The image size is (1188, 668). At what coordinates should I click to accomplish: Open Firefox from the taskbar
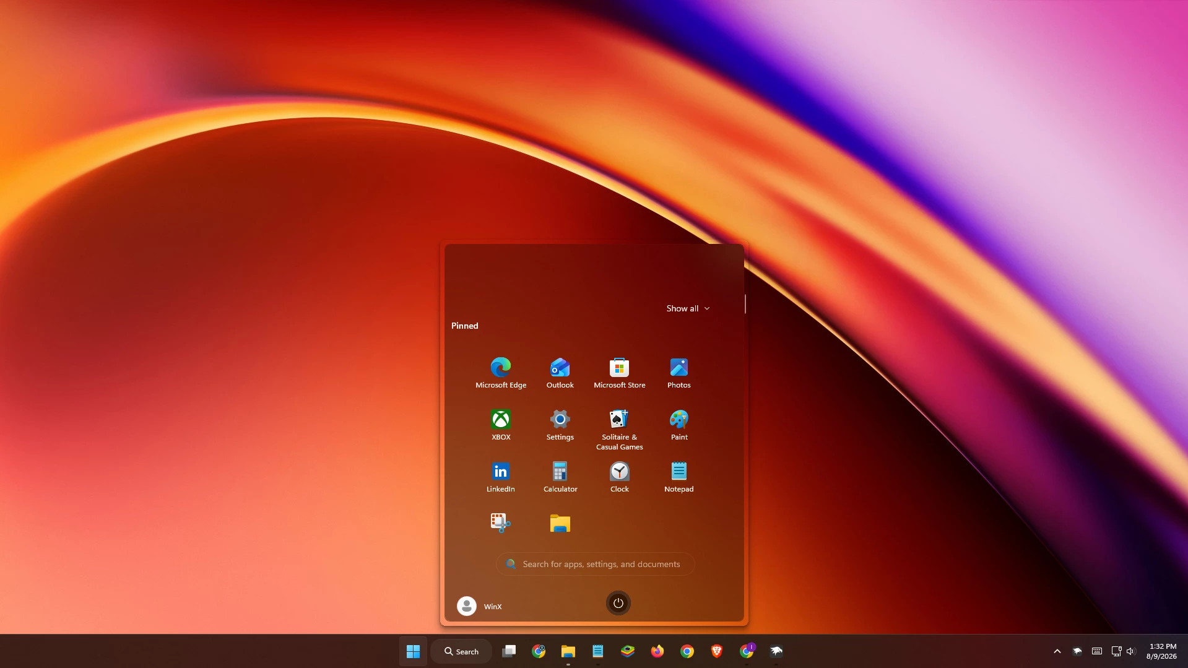point(657,651)
